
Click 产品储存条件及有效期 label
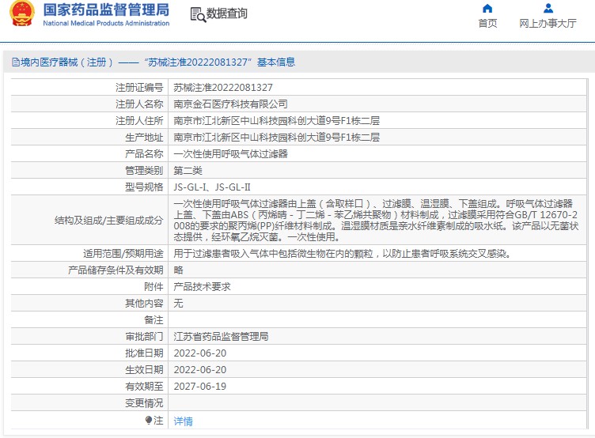[x=116, y=270]
